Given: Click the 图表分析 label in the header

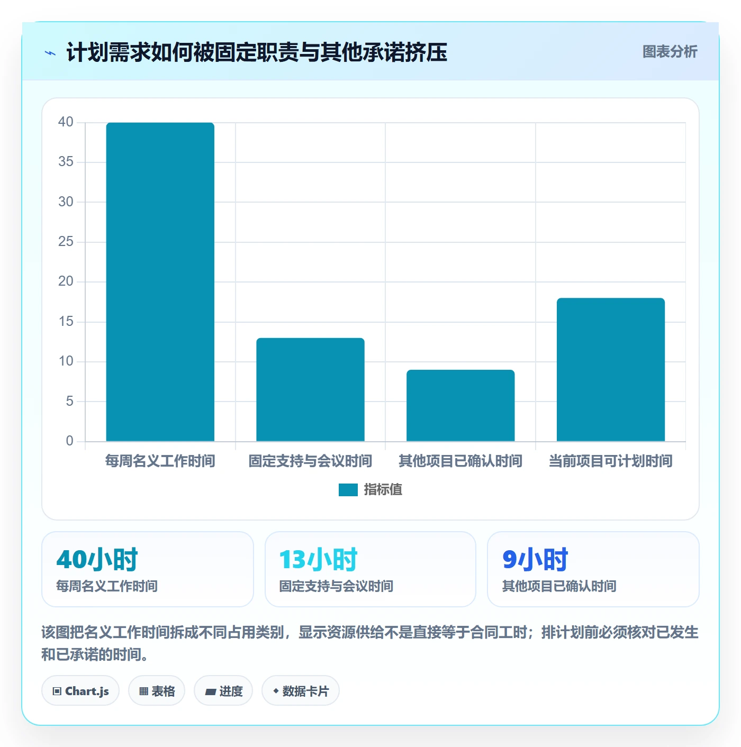Looking at the screenshot, I should click(x=670, y=52).
